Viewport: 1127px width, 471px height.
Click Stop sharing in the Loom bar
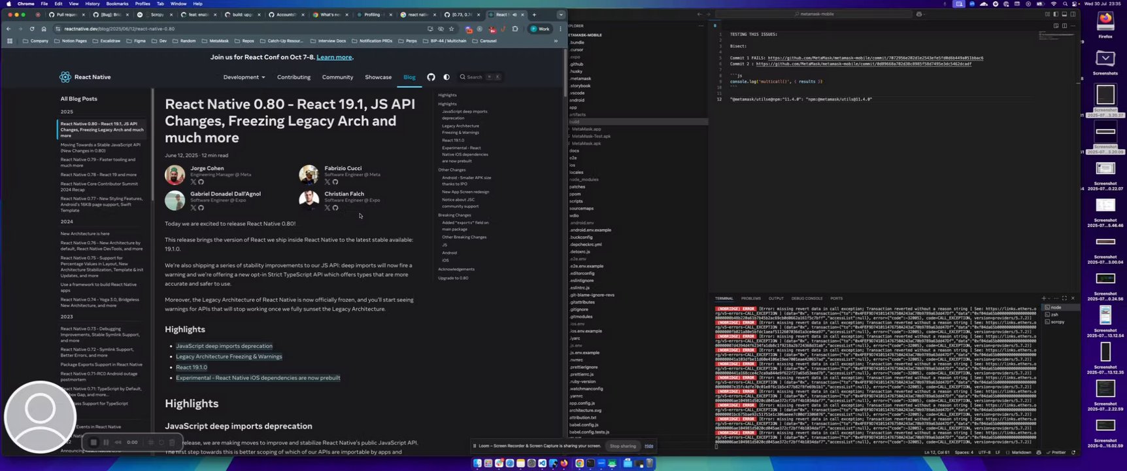click(x=622, y=446)
